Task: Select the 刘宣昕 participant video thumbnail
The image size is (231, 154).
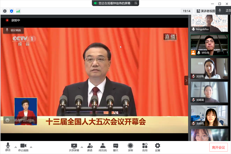Action: pyautogui.click(x=209, y=68)
